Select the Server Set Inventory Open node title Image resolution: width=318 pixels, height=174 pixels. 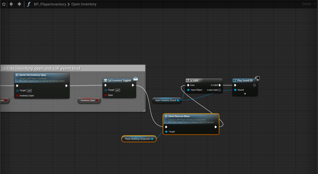pyautogui.click(x=33, y=75)
